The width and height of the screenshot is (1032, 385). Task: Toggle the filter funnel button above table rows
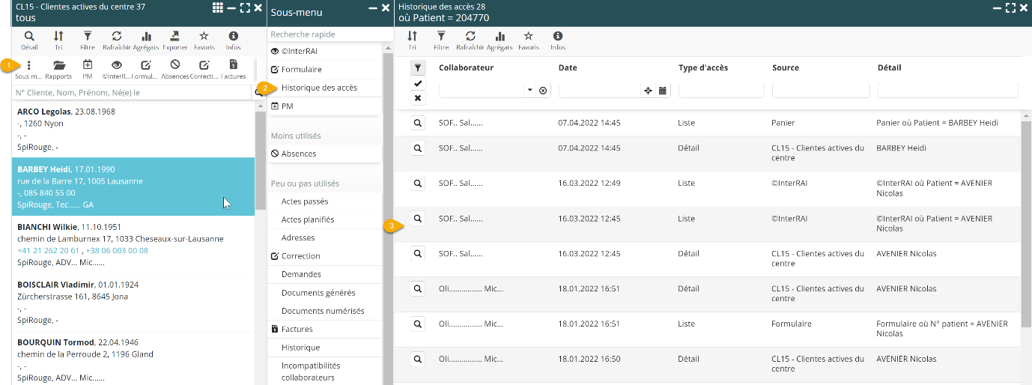tap(418, 68)
